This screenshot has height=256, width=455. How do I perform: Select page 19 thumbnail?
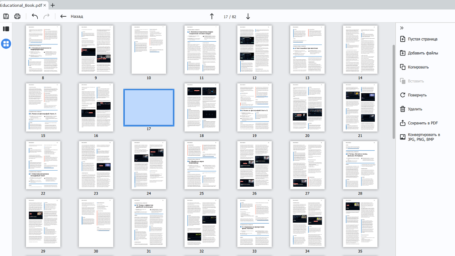point(255,107)
